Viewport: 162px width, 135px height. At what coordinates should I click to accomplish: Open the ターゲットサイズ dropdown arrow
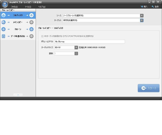click(x=76, y=48)
